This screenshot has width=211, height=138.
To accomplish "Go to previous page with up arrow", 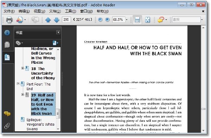I will [x=48, y=20].
